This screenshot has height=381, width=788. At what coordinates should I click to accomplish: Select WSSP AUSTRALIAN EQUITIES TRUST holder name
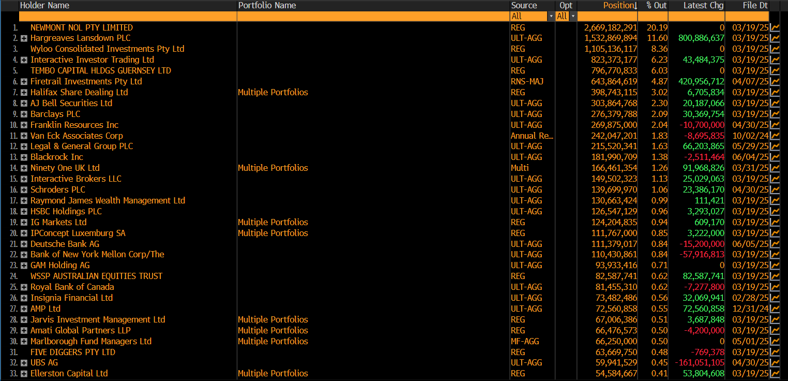pyautogui.click(x=96, y=276)
